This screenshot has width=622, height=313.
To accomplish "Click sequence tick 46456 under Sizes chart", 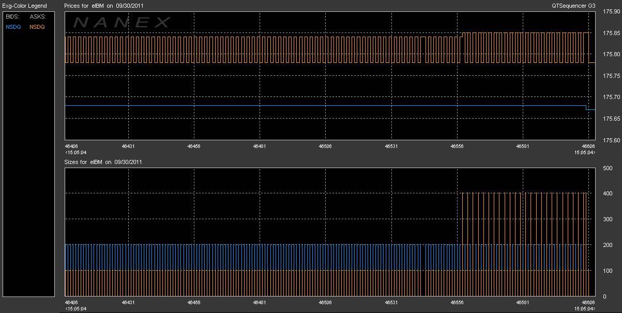I will (x=194, y=303).
